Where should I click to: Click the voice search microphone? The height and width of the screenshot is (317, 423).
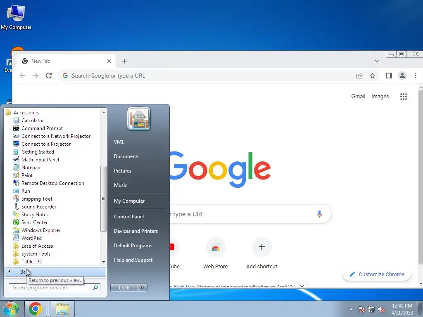click(x=319, y=214)
